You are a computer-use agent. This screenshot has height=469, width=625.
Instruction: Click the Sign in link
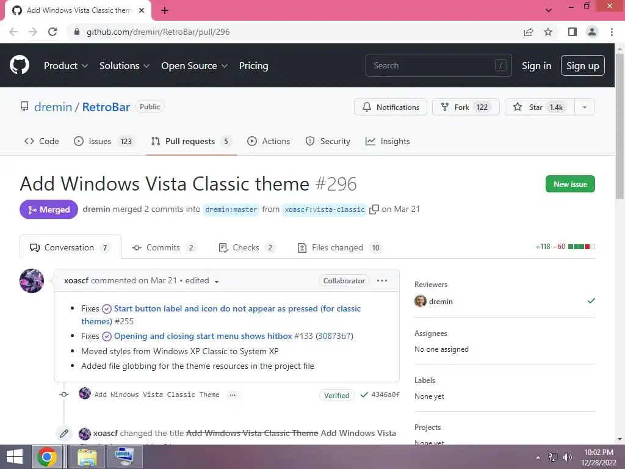pyautogui.click(x=536, y=66)
